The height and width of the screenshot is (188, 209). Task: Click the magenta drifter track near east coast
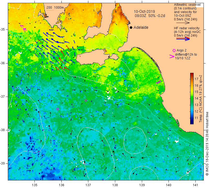(x=159, y=82)
